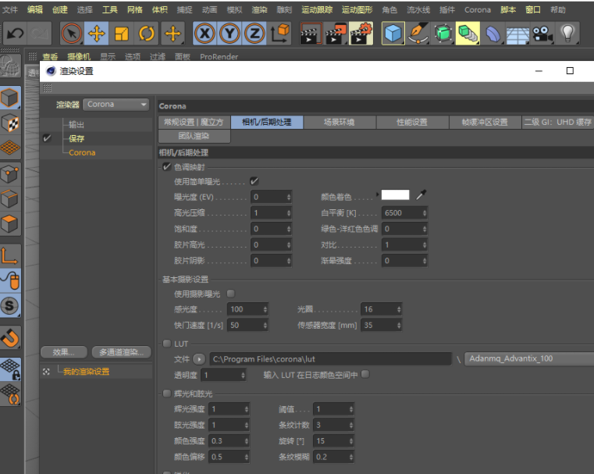This screenshot has width=594, height=474.
Task: Enable 辉光和眩光 checkbox
Action: pyautogui.click(x=167, y=394)
